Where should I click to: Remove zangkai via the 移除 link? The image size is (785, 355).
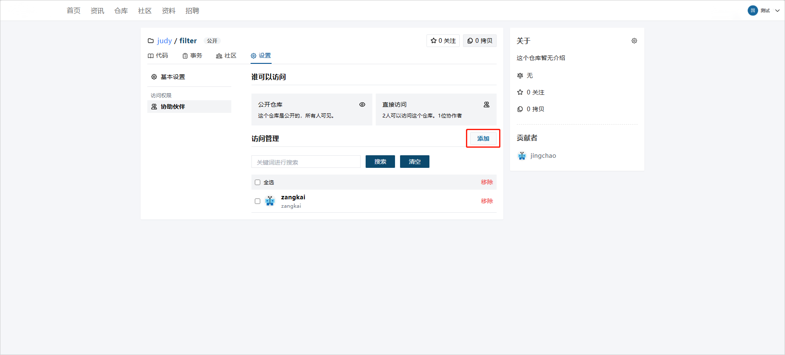coord(487,201)
